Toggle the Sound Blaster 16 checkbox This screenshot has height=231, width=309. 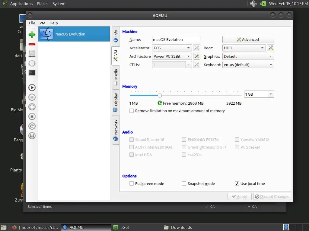tap(132, 140)
